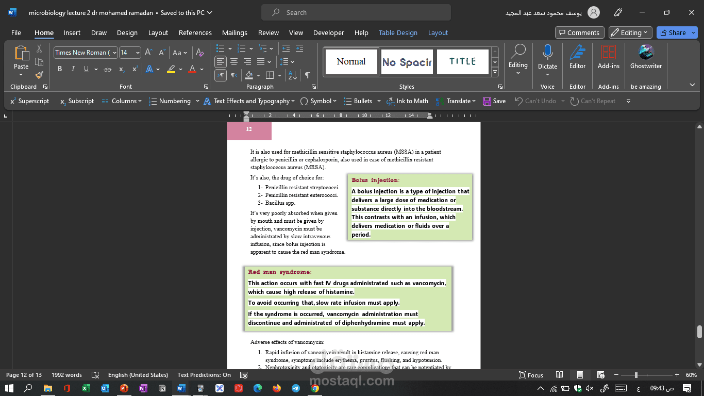Show paragraph marks with pilcrow icon

tap(307, 75)
